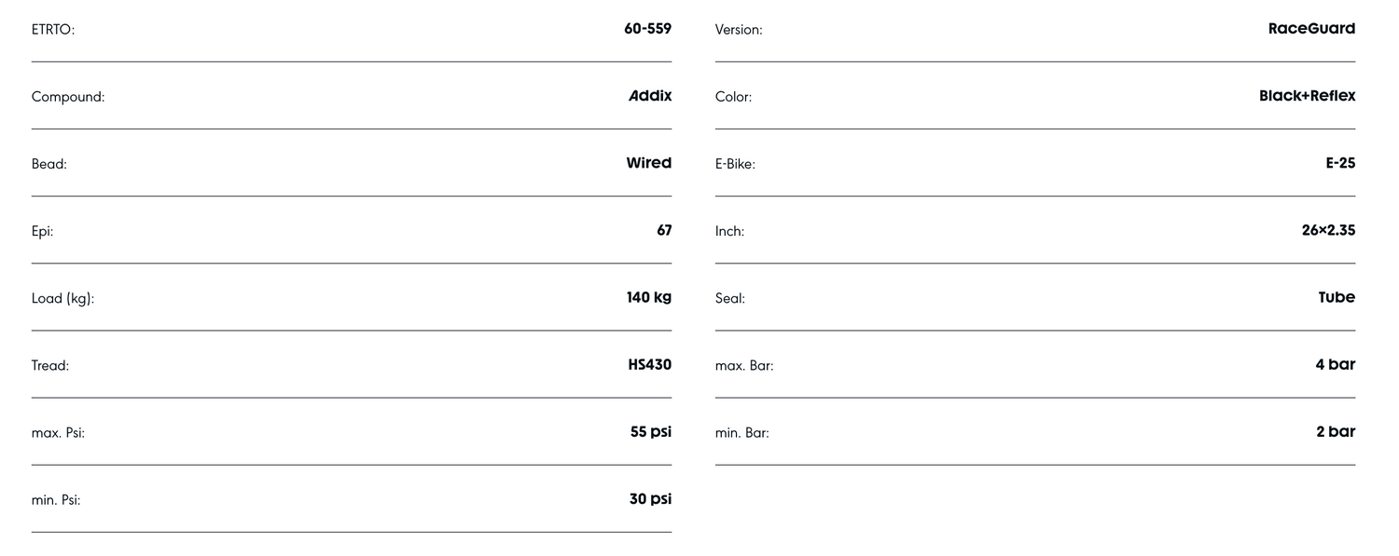Select the E-Bike: label
The height and width of the screenshot is (556, 1399).
[735, 164]
